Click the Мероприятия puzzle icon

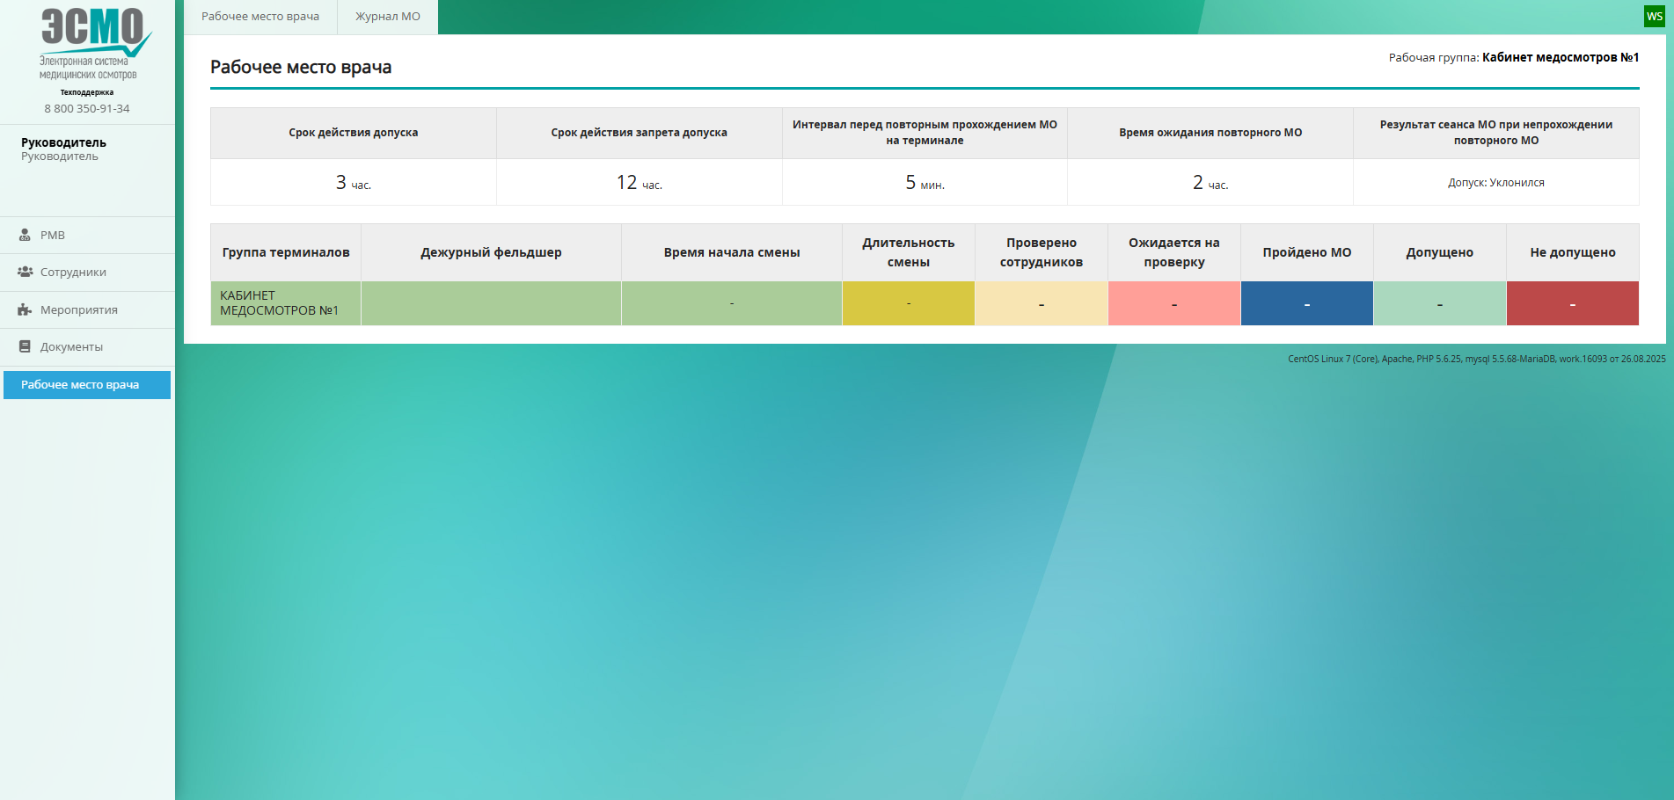point(26,309)
